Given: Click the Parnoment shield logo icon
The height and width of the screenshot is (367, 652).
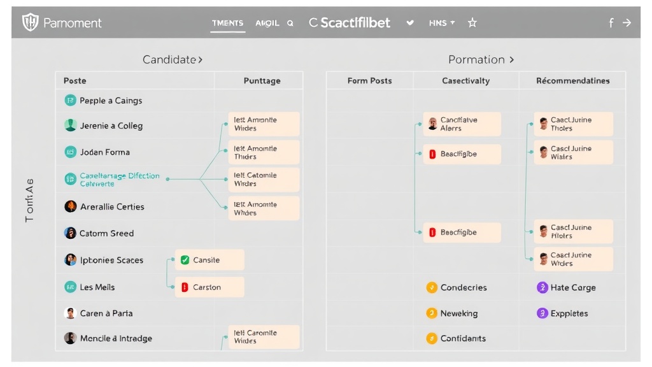Looking at the screenshot, I should tap(30, 23).
